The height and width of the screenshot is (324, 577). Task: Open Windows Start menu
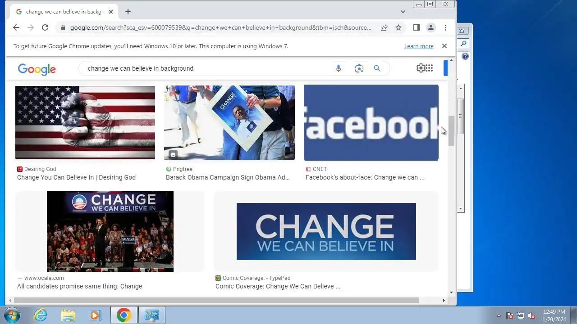[x=12, y=315]
